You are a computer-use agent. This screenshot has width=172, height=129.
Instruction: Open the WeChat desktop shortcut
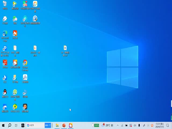point(15,19)
